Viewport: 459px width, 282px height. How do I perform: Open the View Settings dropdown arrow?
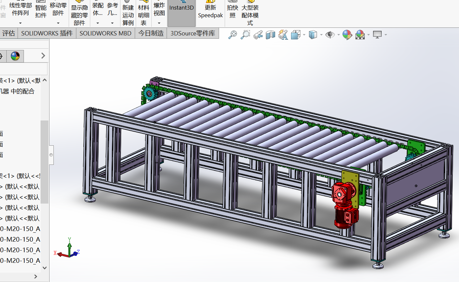pyautogui.click(x=386, y=35)
